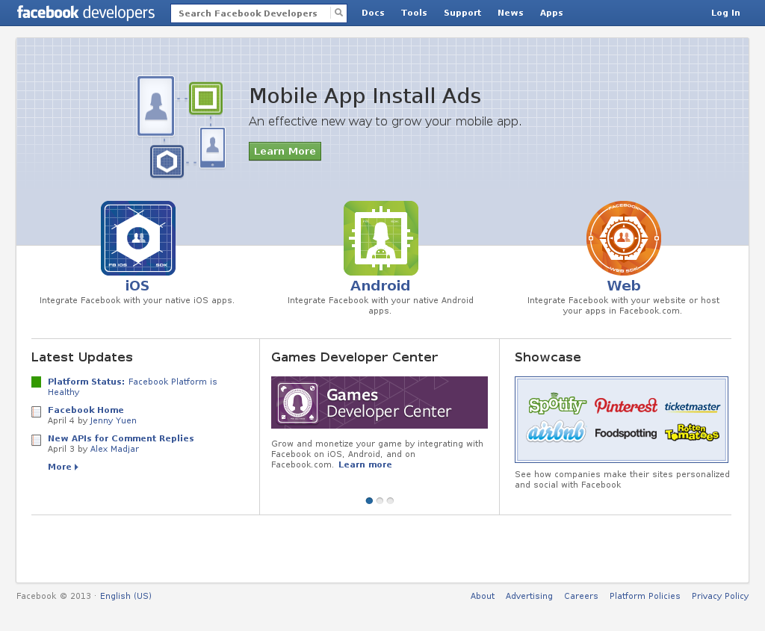The image size is (765, 631).
Task: Select the first carousel dot
Action: [369, 500]
